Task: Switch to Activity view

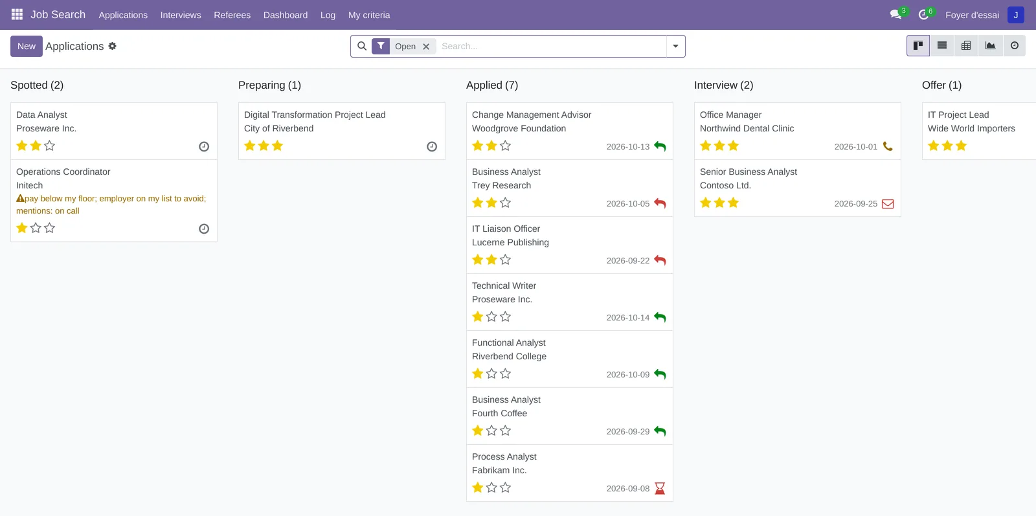Action: pos(1015,45)
